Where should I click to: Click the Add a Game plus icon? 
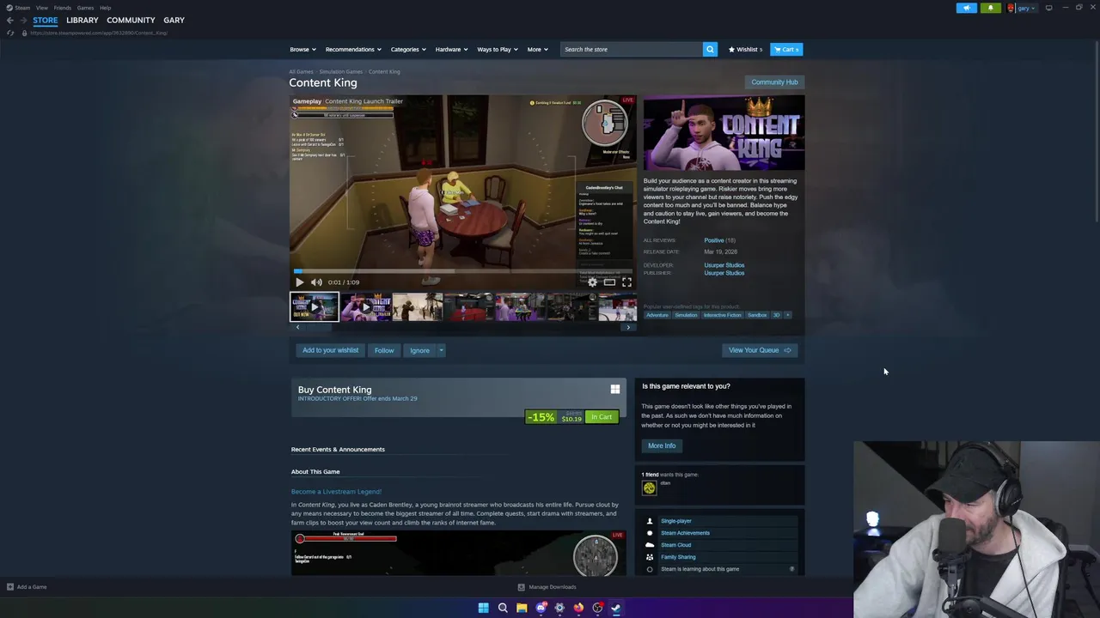tap(10, 587)
